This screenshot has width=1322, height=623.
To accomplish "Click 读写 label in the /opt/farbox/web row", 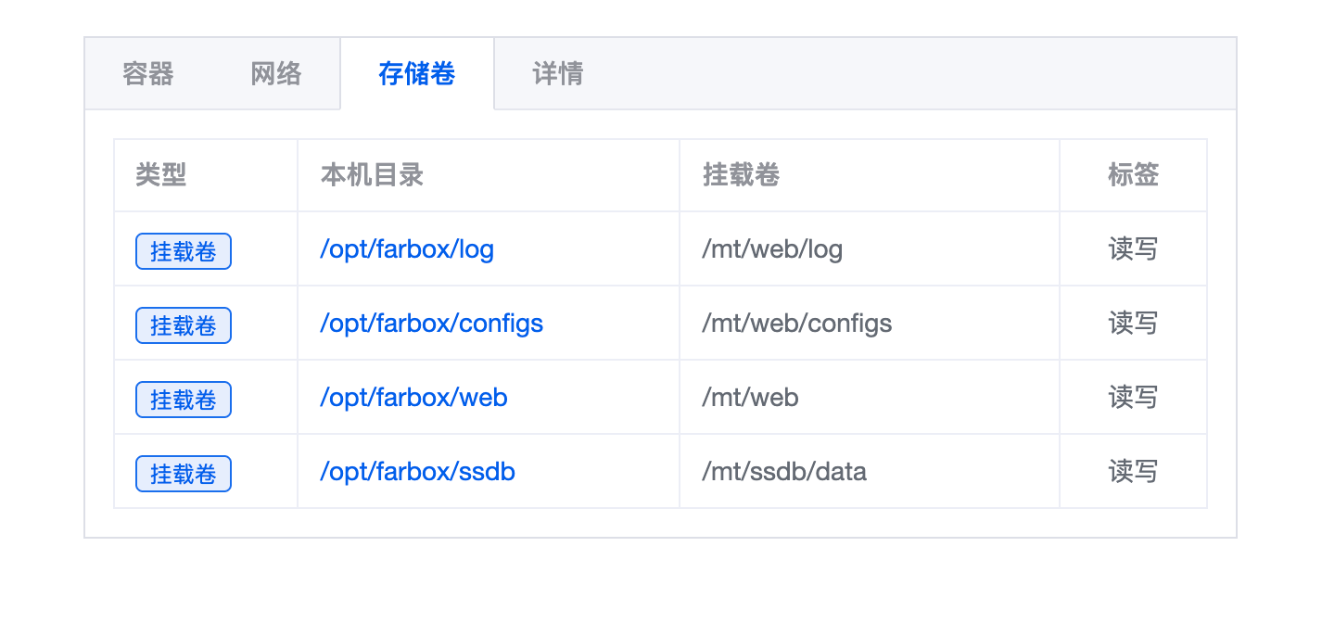I will (x=1133, y=398).
